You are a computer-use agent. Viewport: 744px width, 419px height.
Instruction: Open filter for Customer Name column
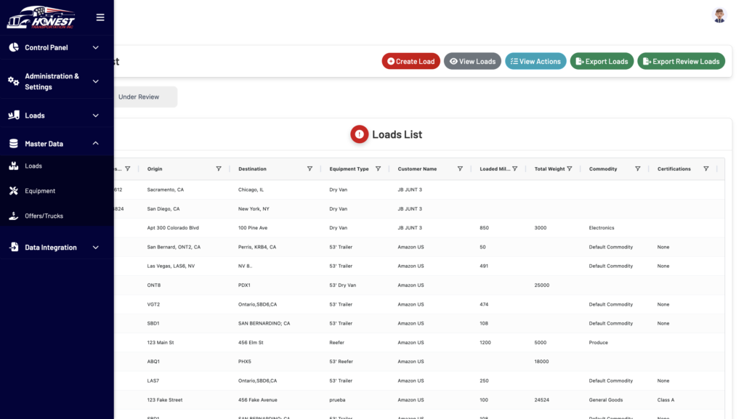coord(460,169)
